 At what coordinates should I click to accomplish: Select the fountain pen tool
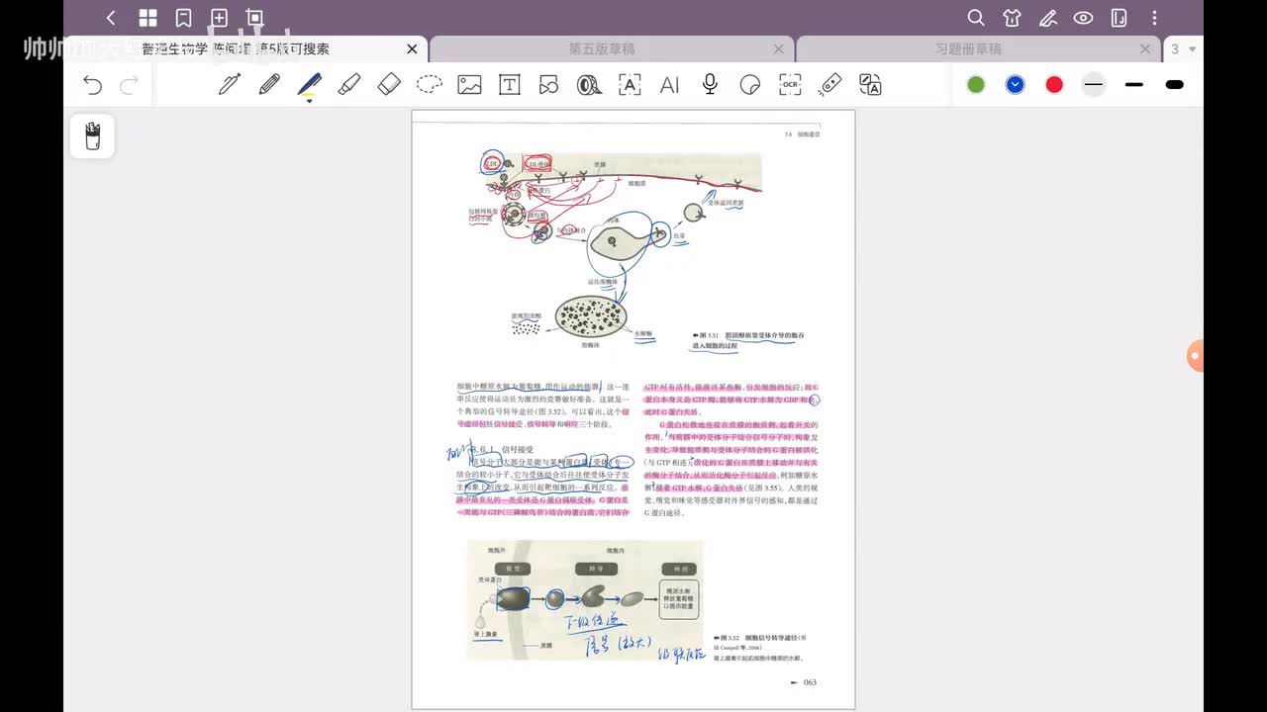(230, 85)
